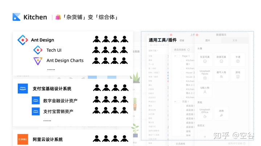Tick the 全选画板 checkbox

pos(173,144)
